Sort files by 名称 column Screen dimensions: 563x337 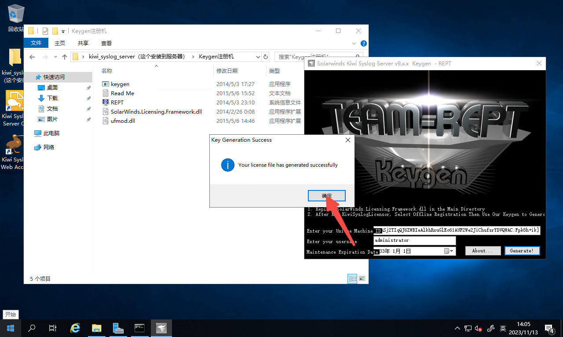107,71
